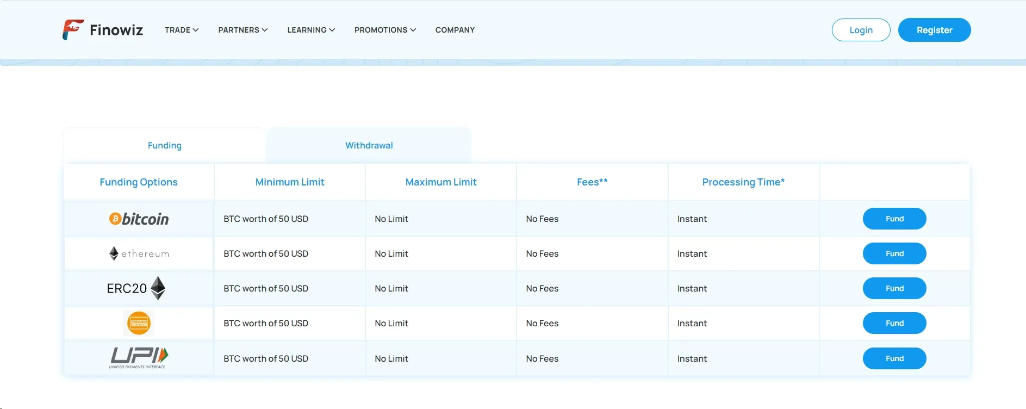This screenshot has height=409, width=1026.
Task: Click bitcoin row's 'BTC worth of 50 USD'
Action: click(266, 219)
